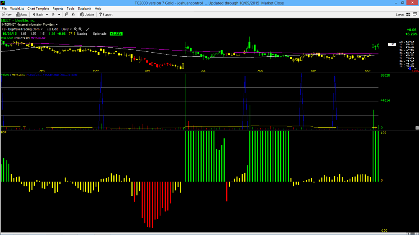
Task: Click the 10/09/15 date value
Action: (x=9, y=34)
